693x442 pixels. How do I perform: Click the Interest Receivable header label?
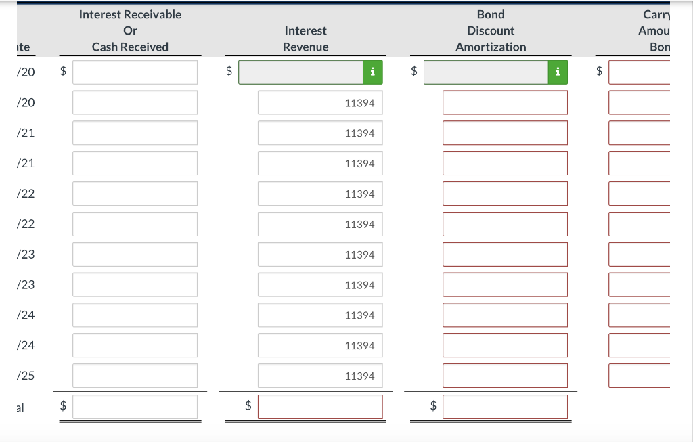pyautogui.click(x=130, y=14)
